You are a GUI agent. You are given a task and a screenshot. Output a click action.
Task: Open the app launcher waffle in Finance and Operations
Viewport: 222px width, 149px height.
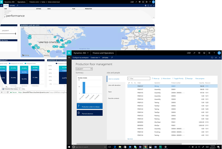coord(69,53)
